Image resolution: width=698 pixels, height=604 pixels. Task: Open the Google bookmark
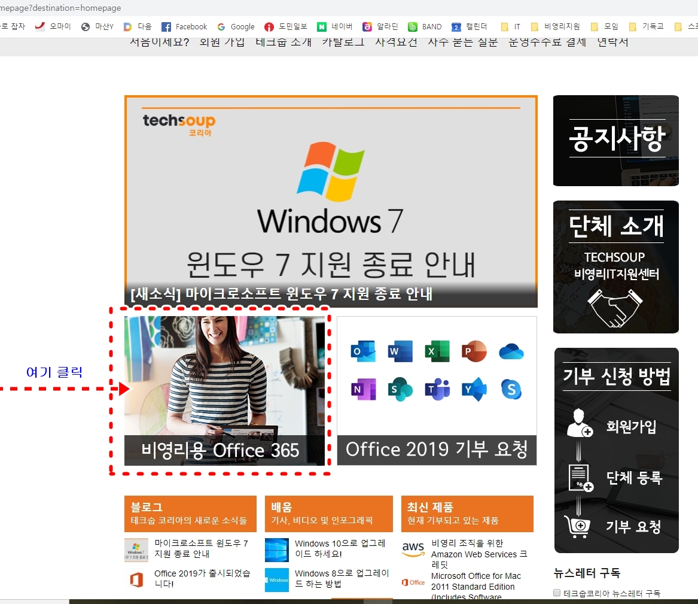[236, 27]
